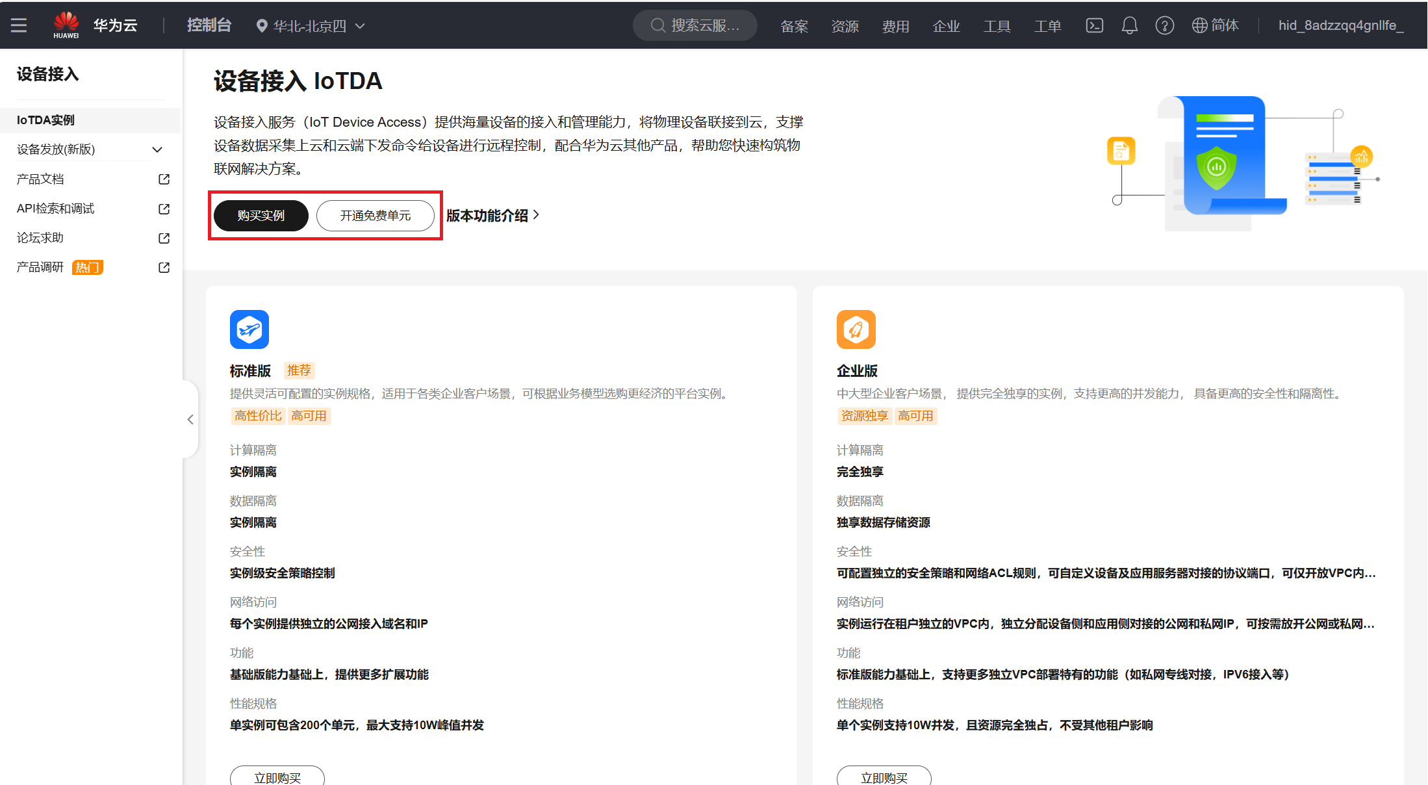
Task: Click the 企业版 orange rocket icon
Action: pos(856,329)
